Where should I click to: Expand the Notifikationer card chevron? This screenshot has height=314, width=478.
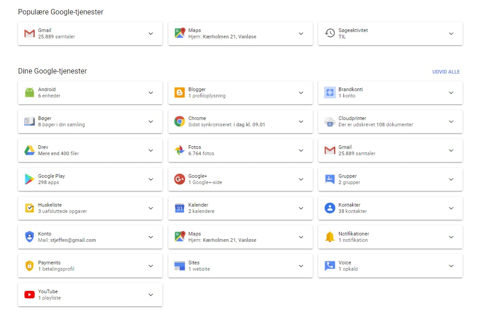[x=451, y=237]
